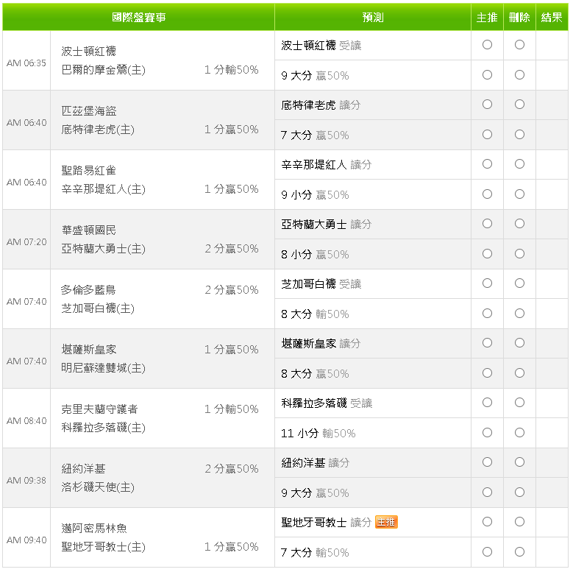Image resolution: width=573 pixels, height=572 pixels.
Task: Select 主推 radio for 芝加哥白襪 受讓
Action: click(487, 283)
